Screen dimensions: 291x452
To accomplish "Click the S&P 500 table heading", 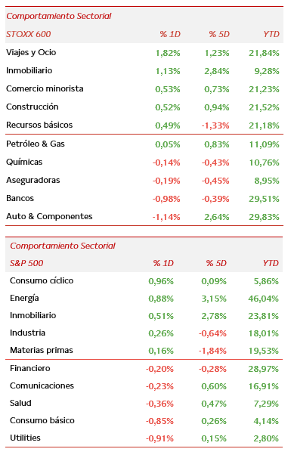I will click(26, 263).
